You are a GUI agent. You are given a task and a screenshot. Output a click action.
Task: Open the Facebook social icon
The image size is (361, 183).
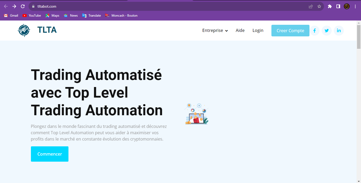click(314, 31)
